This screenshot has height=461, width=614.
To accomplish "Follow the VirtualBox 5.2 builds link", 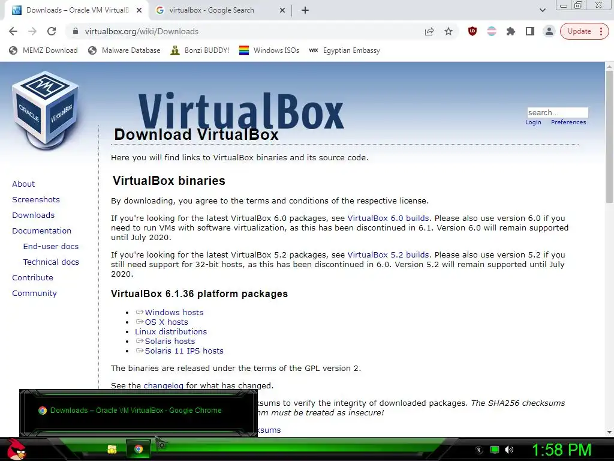I will [388, 255].
